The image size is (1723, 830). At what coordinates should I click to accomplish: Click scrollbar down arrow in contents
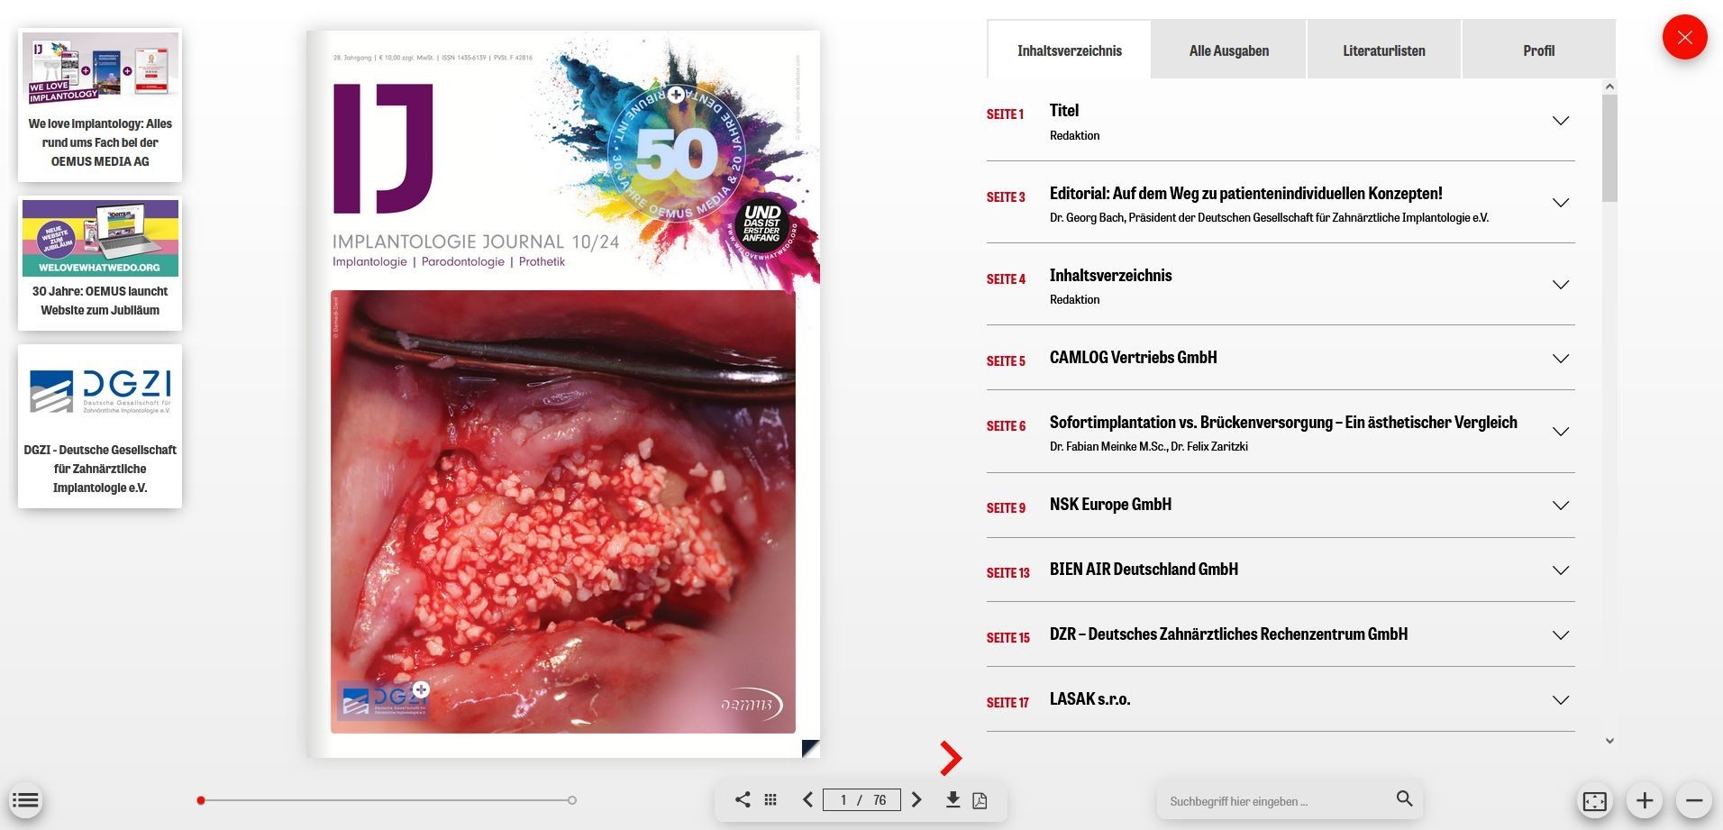pyautogui.click(x=1609, y=741)
